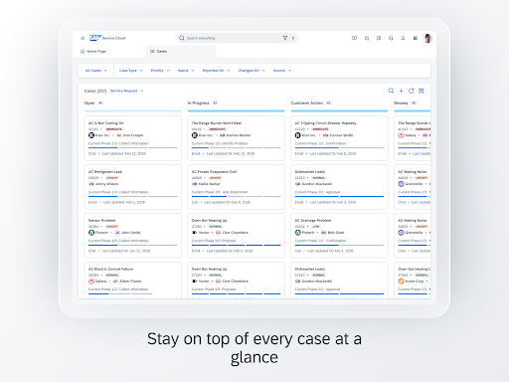This screenshot has height=382, width=509.
Task: Open the hamburger navigation menu
Action: pyautogui.click(x=83, y=38)
